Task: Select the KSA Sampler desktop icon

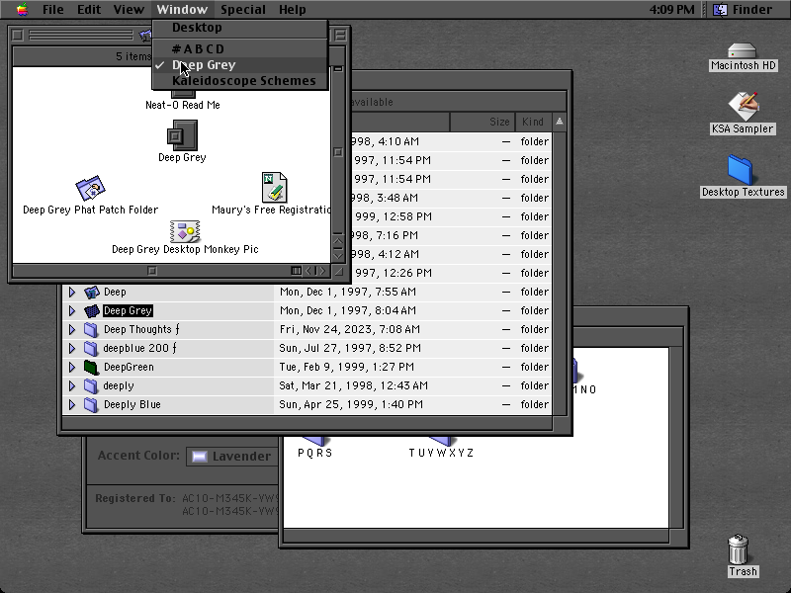Action: pyautogui.click(x=743, y=106)
